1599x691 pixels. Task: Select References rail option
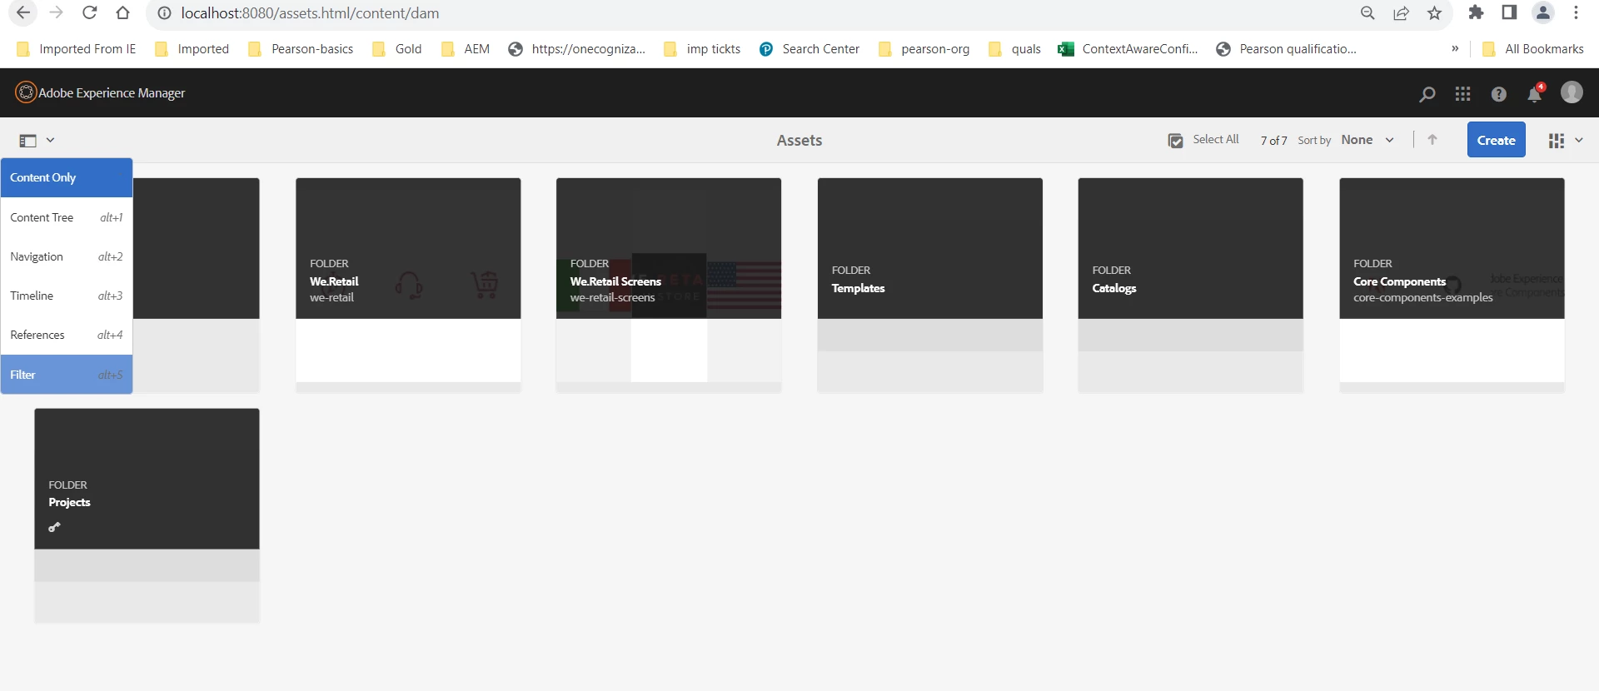tap(67, 335)
